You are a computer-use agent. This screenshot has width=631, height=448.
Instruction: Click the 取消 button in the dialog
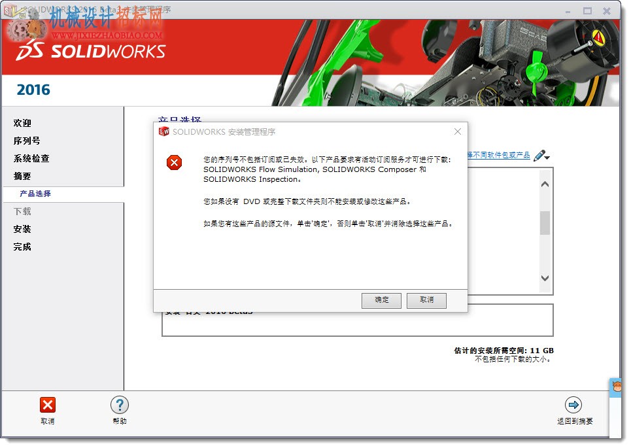coord(426,300)
